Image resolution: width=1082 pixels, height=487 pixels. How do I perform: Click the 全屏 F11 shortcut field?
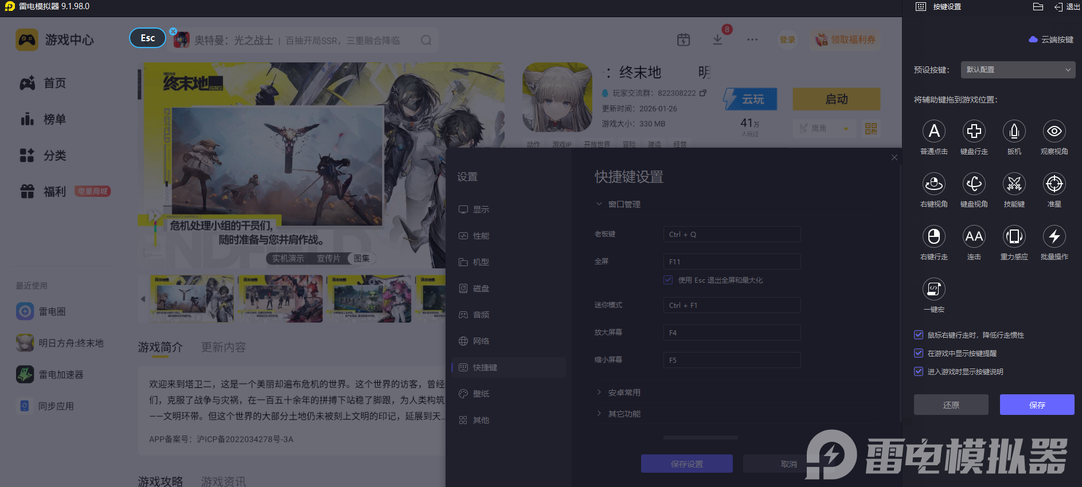(732, 262)
